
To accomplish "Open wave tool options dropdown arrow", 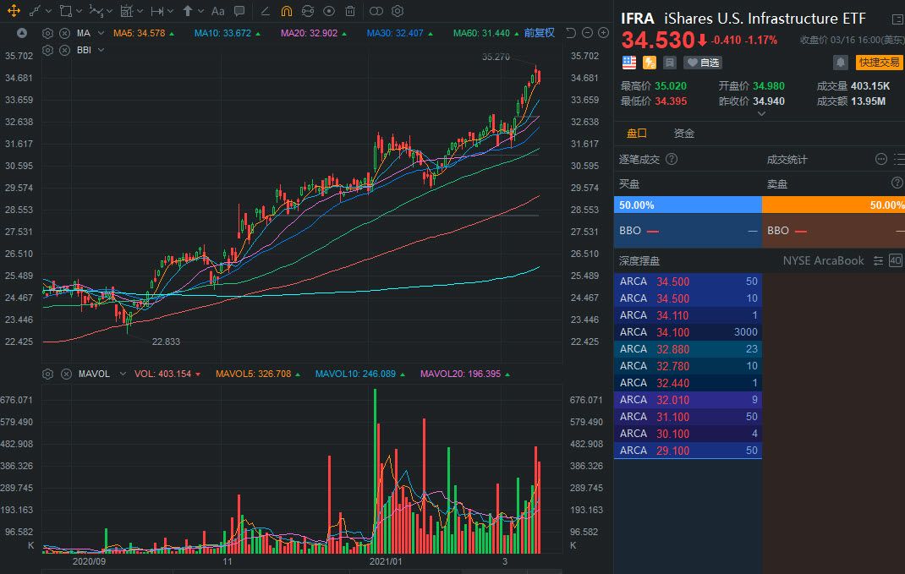I will [109, 11].
